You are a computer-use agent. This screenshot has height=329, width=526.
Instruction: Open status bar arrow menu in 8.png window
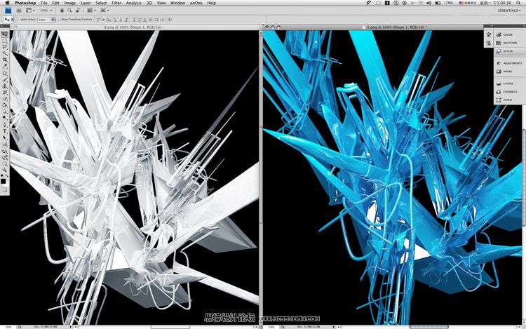click(70, 327)
